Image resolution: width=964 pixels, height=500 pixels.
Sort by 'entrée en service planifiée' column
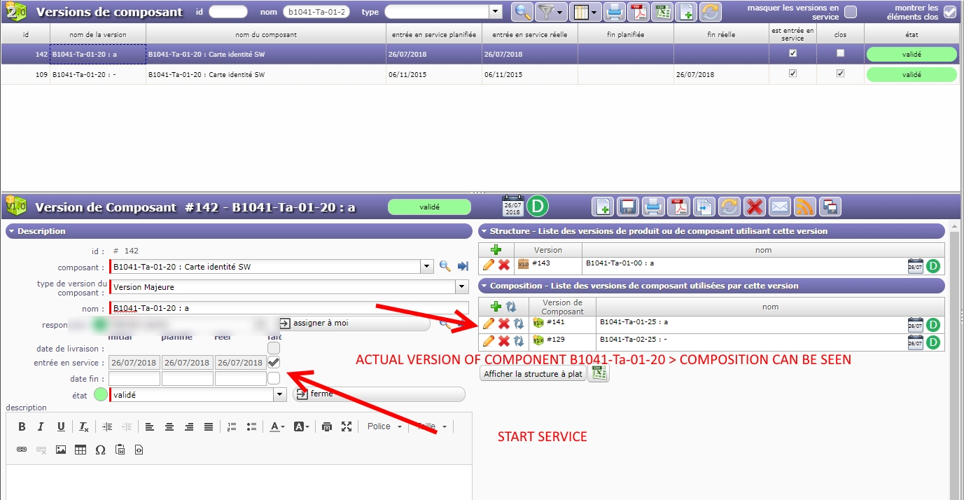[x=433, y=34]
